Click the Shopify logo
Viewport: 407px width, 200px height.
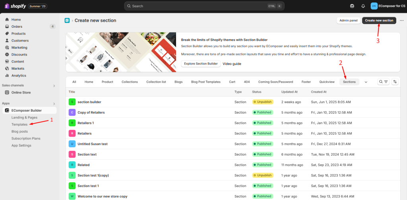click(15, 6)
